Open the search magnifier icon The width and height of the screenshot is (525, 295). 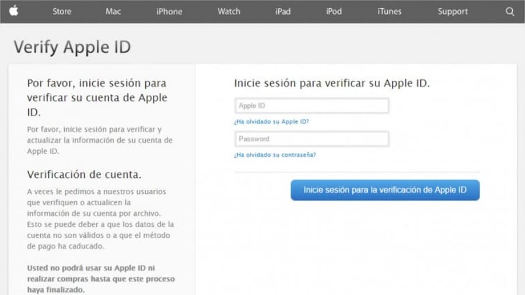[510, 12]
